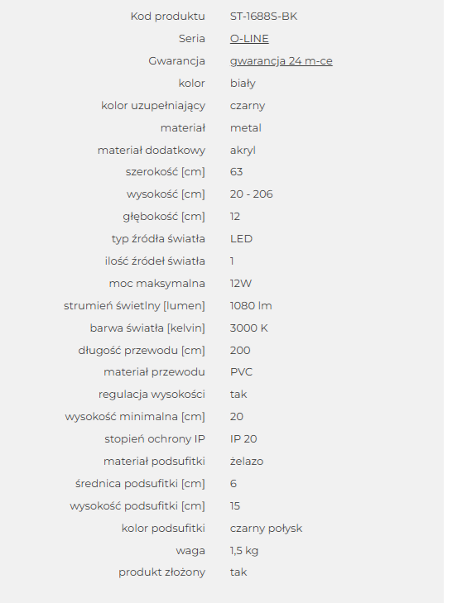Click the additional material value akryl
The height and width of the screenshot is (603, 457).
[243, 151]
